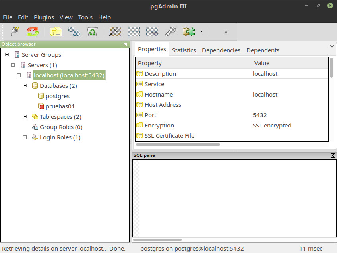
Task: Select the pruebas01 database
Action: tap(60, 106)
